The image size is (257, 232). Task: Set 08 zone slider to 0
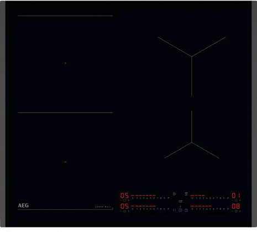pos(192,209)
